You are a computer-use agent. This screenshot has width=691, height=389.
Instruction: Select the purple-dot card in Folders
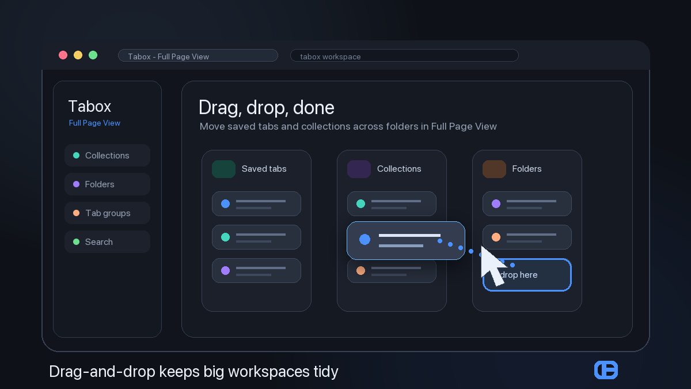point(527,203)
